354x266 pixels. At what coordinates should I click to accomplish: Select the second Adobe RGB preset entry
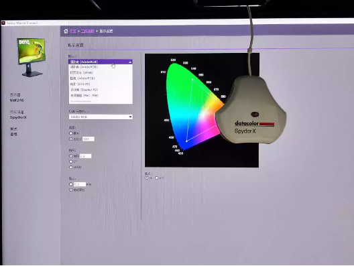[101, 78]
